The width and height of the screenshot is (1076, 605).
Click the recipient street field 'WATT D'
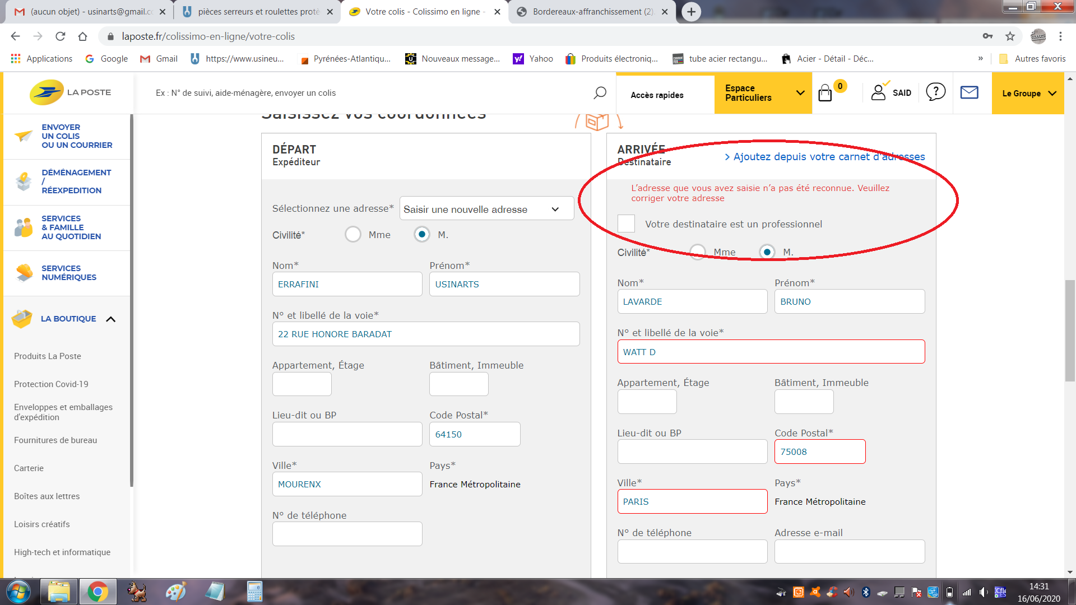[771, 352]
